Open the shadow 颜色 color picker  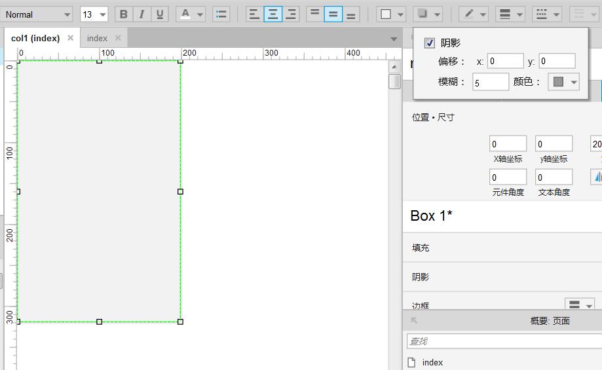click(563, 82)
